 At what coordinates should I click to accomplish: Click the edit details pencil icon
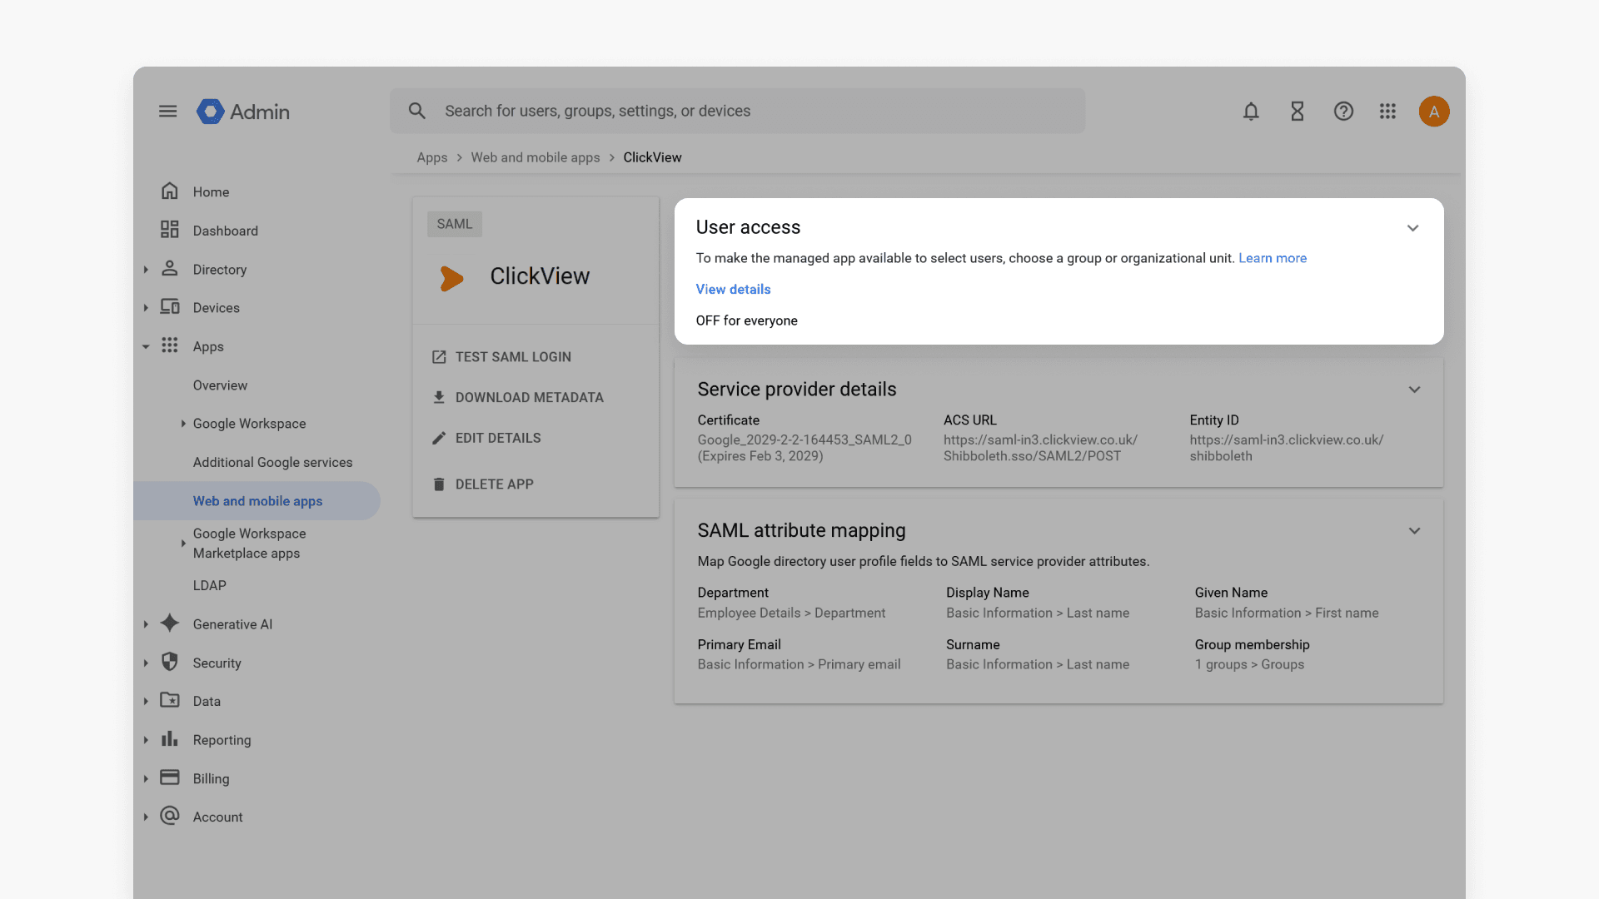[439, 438]
